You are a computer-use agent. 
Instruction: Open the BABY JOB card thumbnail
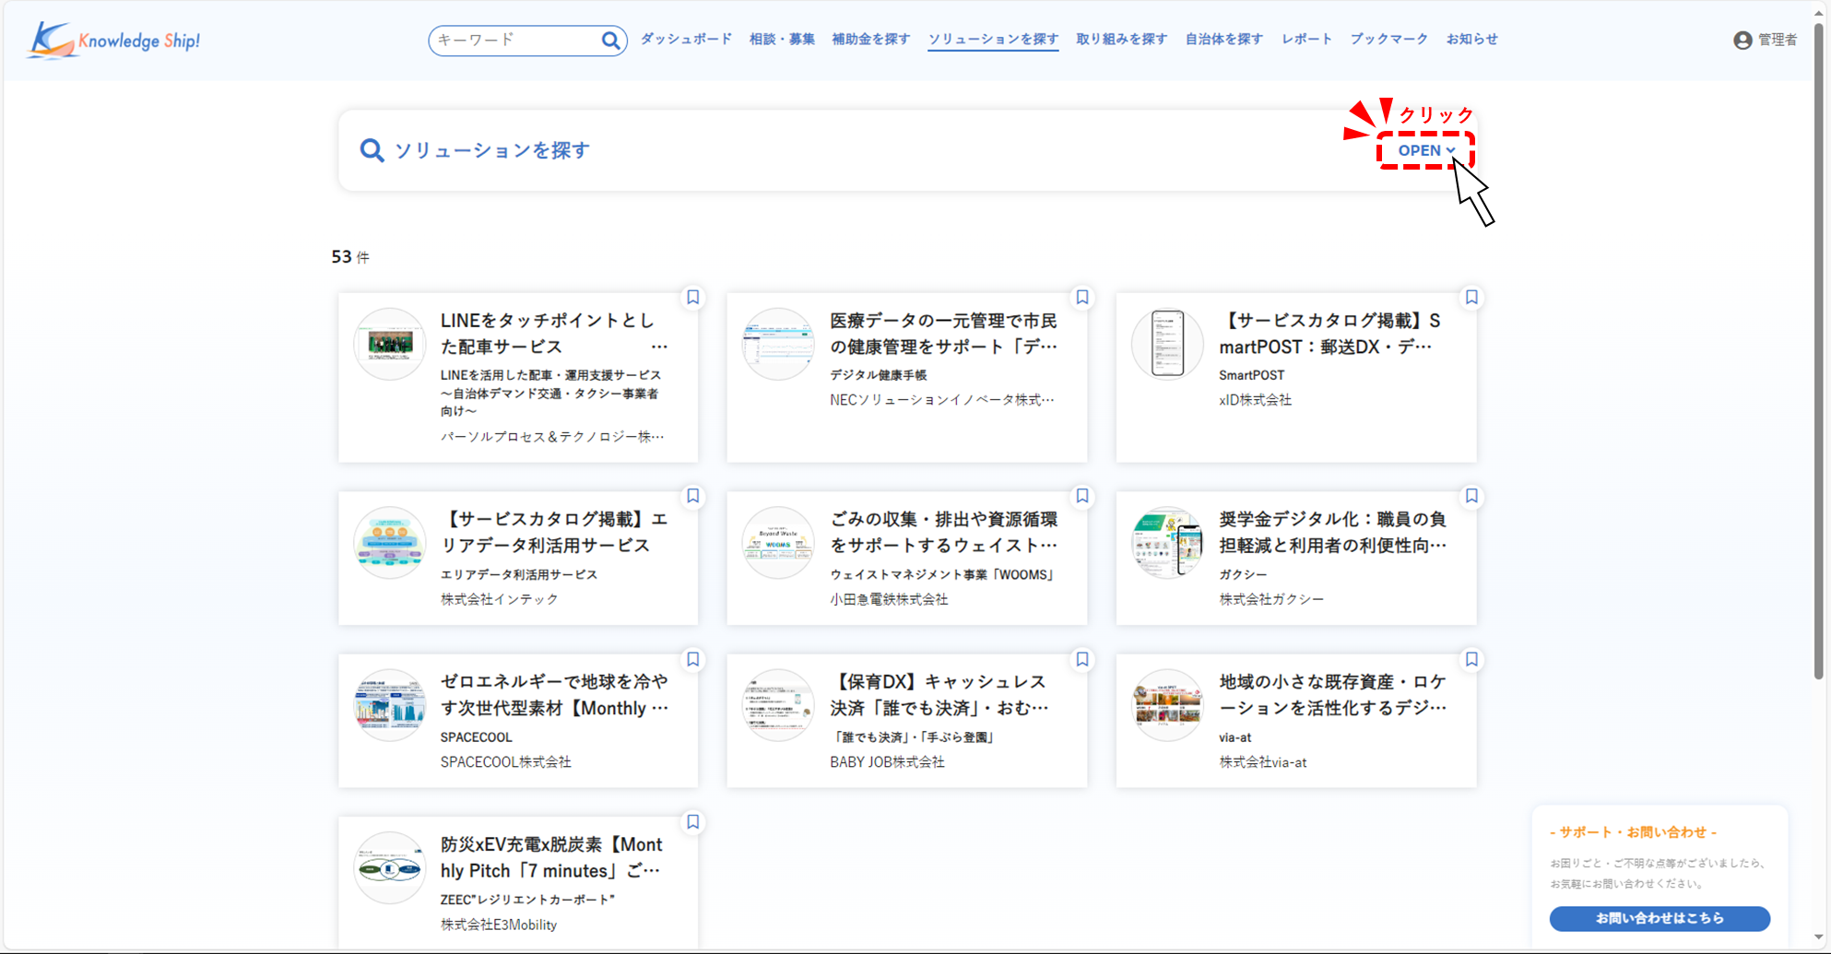click(x=779, y=706)
